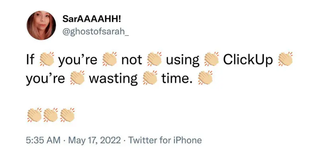Click the first of the three standalone claps
322x163 pixels.
(x=34, y=115)
